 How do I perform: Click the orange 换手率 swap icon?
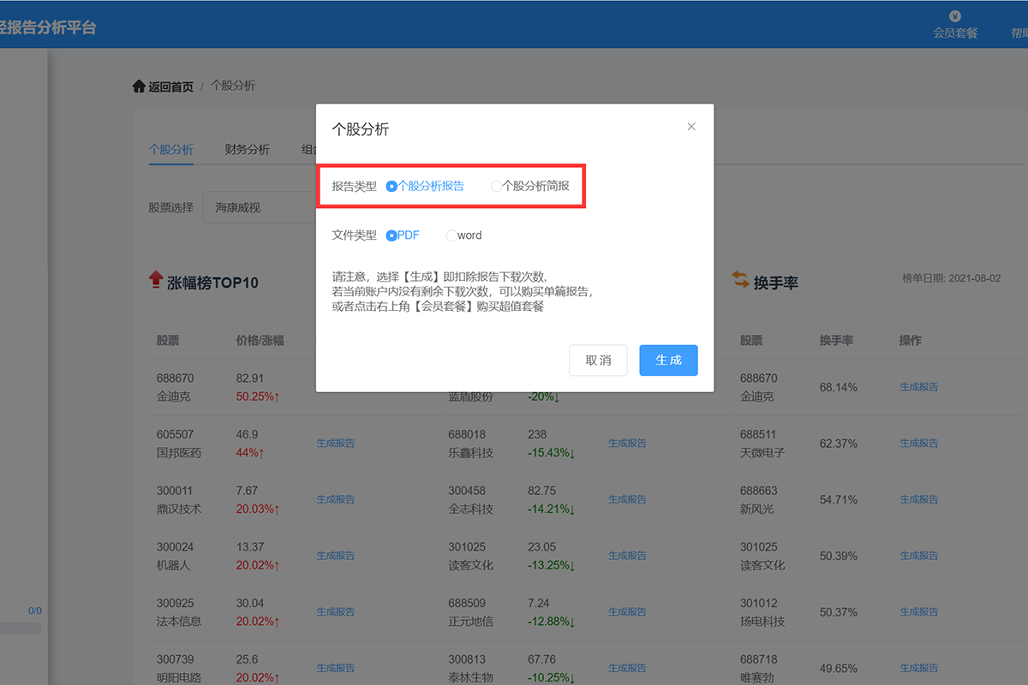point(739,279)
